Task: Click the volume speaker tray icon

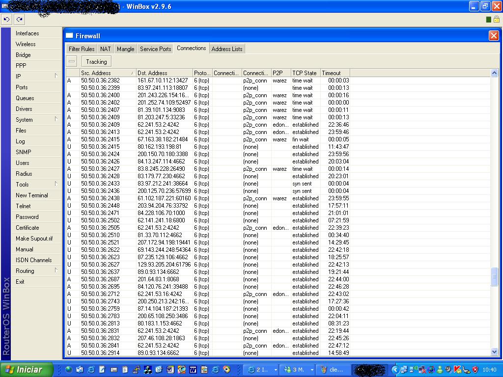Action: click(448, 369)
